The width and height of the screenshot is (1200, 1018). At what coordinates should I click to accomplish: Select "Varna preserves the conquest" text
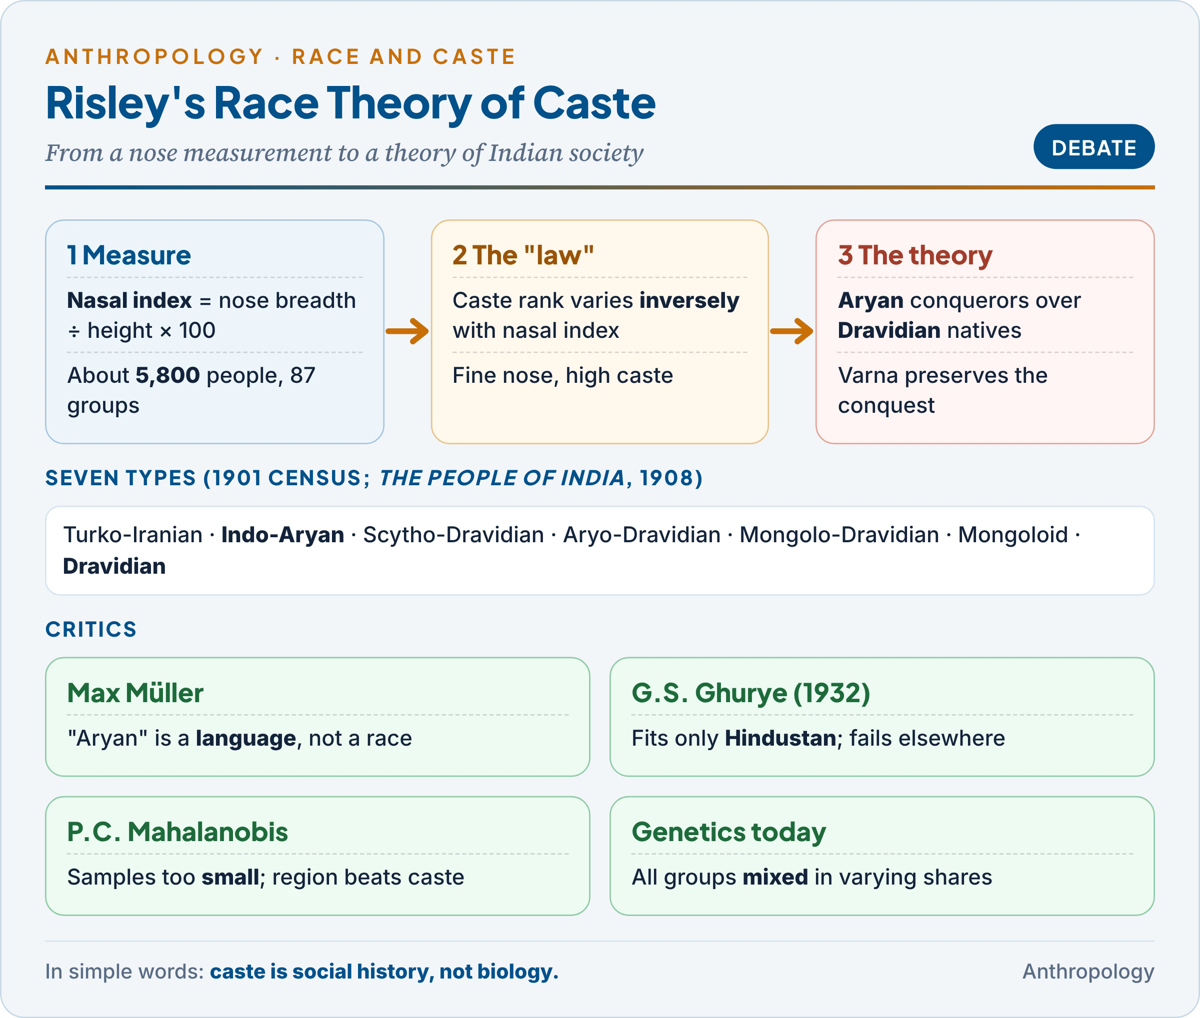(x=942, y=390)
